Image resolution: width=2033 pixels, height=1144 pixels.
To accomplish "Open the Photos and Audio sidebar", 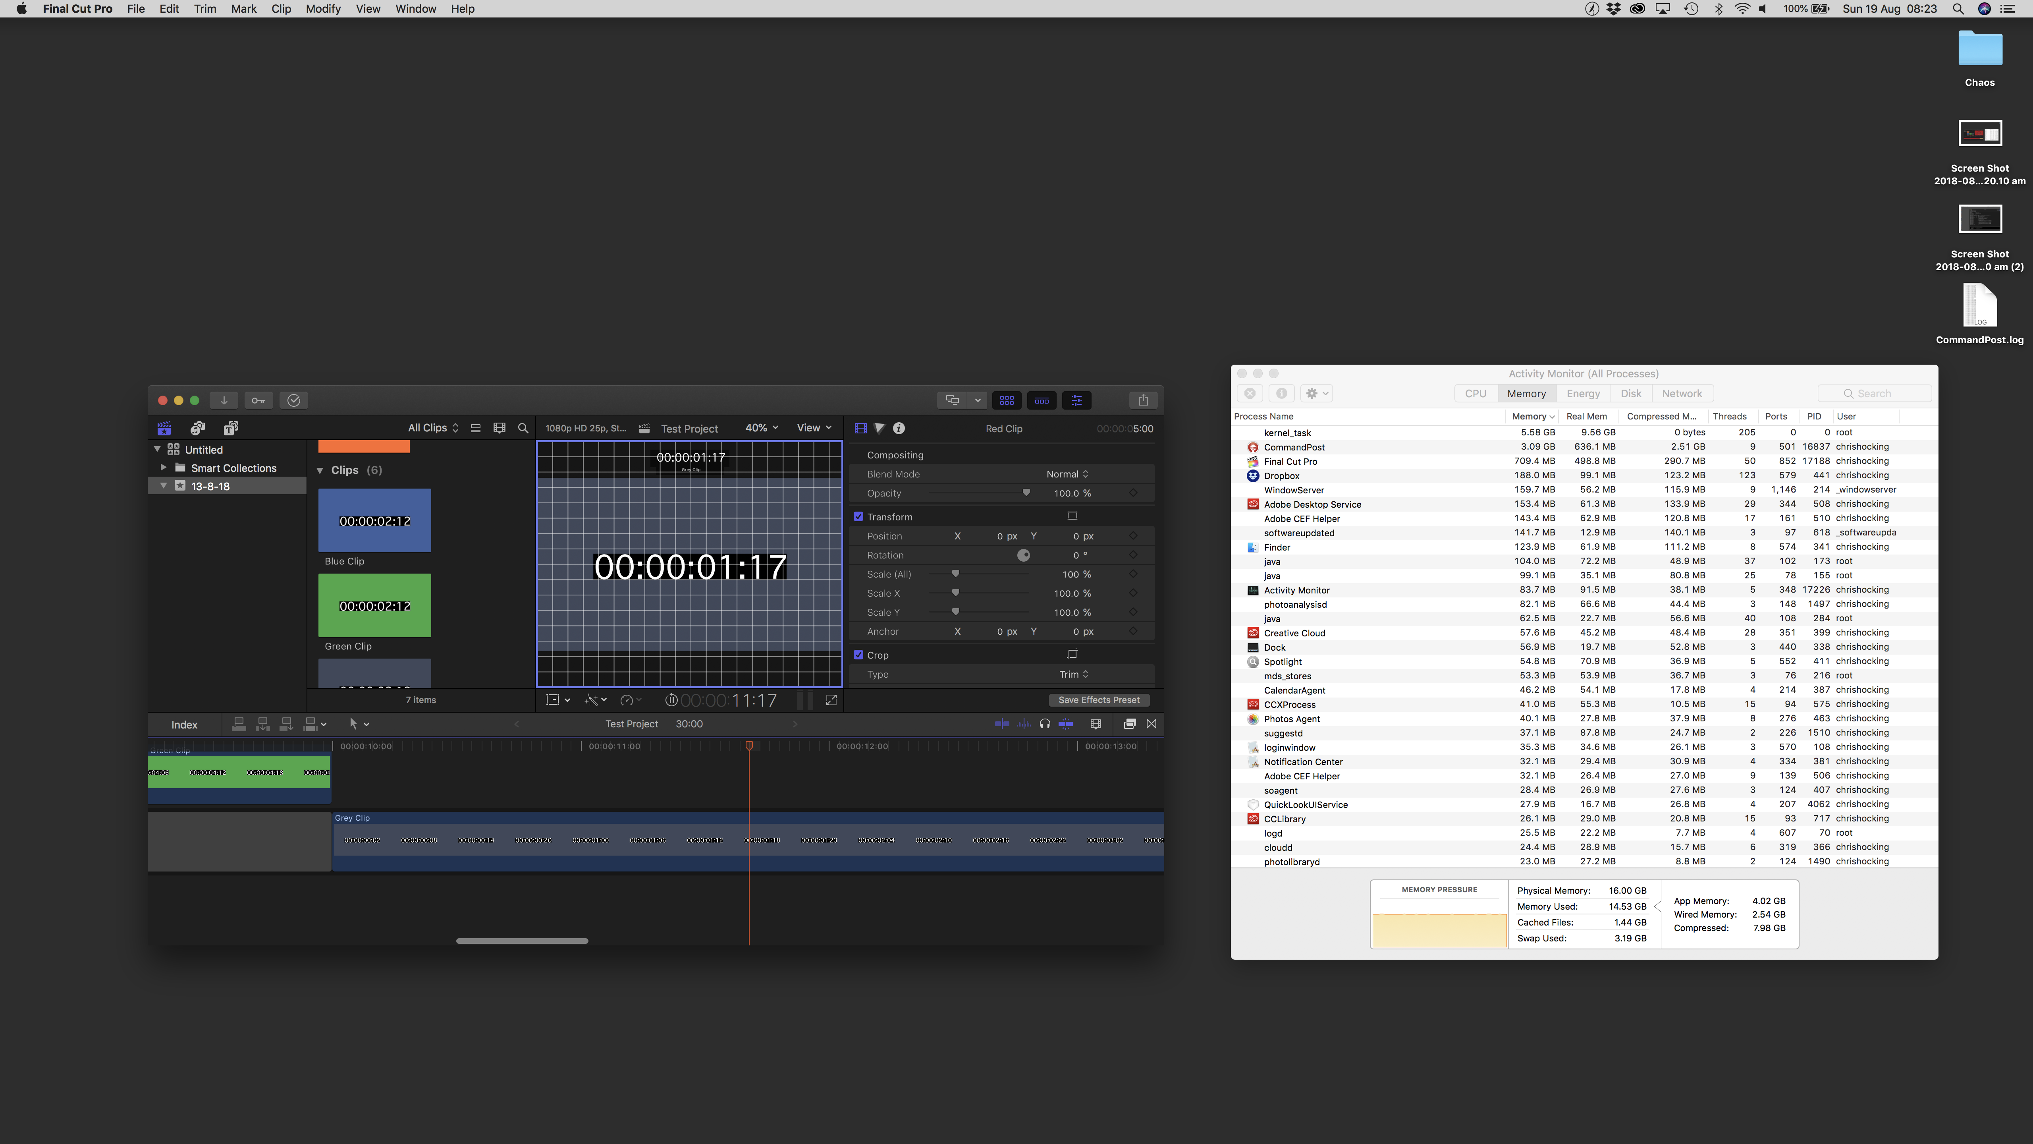I will [197, 428].
